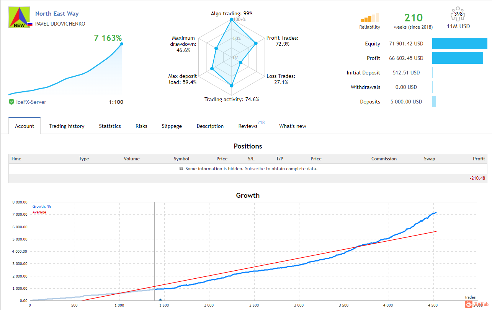Open the North East Way signal title link

(57, 13)
